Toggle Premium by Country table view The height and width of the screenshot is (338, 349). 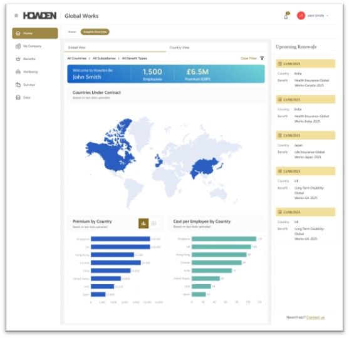154,223
